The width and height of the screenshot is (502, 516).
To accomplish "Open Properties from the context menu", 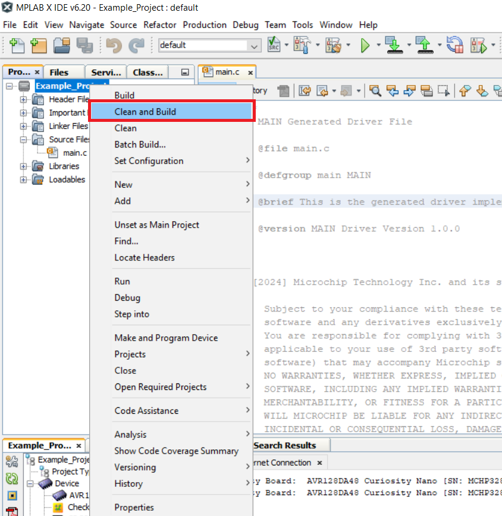I will [x=171, y=507].
